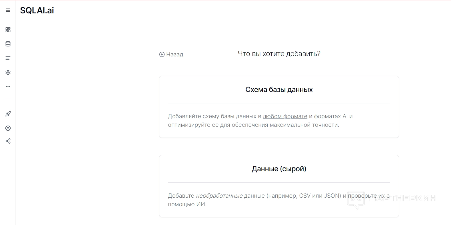Screen dimensions: 451x225
Task: Open support via the lifebuoy icon
Action: [8, 128]
